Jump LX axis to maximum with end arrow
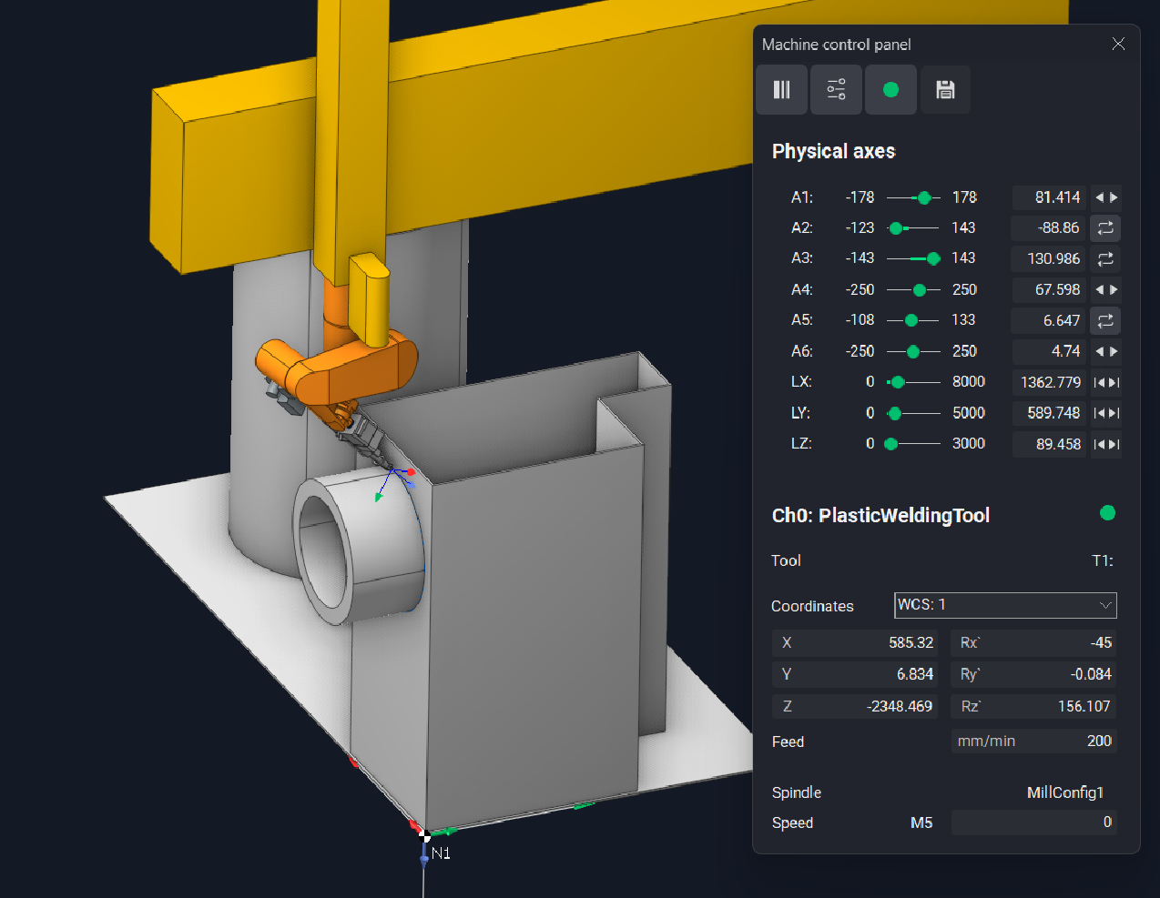Viewport: 1160px width, 898px height. point(1114,383)
